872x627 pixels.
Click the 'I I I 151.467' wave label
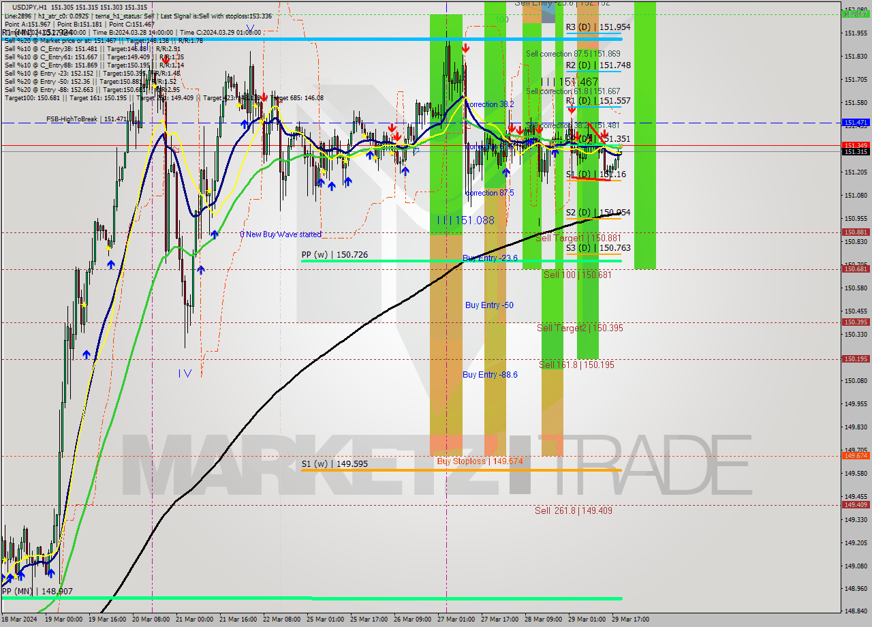tap(570, 82)
